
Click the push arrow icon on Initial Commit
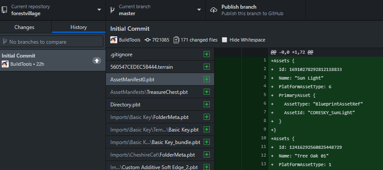[97, 61]
